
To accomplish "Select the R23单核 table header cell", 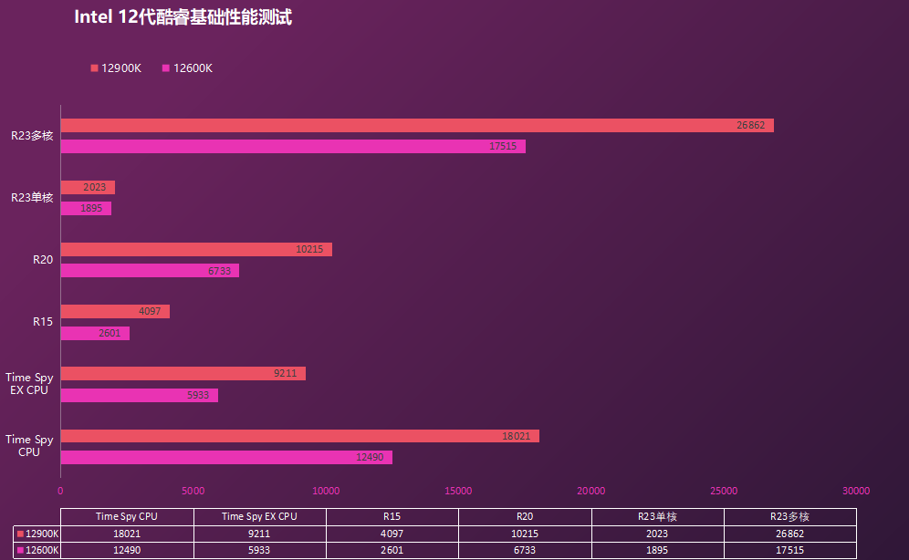I will click(x=657, y=516).
